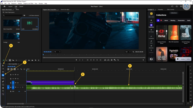193x108 pixels.
Task: Open Program monitor panel menu
Action: pyautogui.click(x=58, y=9)
